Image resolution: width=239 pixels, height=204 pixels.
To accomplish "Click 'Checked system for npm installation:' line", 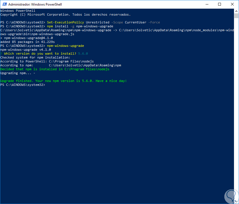I will [35, 57].
